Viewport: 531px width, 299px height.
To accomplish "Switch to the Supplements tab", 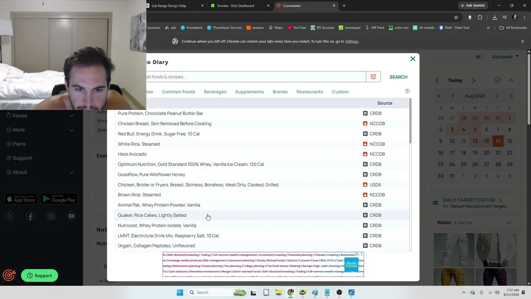I will pos(249,92).
